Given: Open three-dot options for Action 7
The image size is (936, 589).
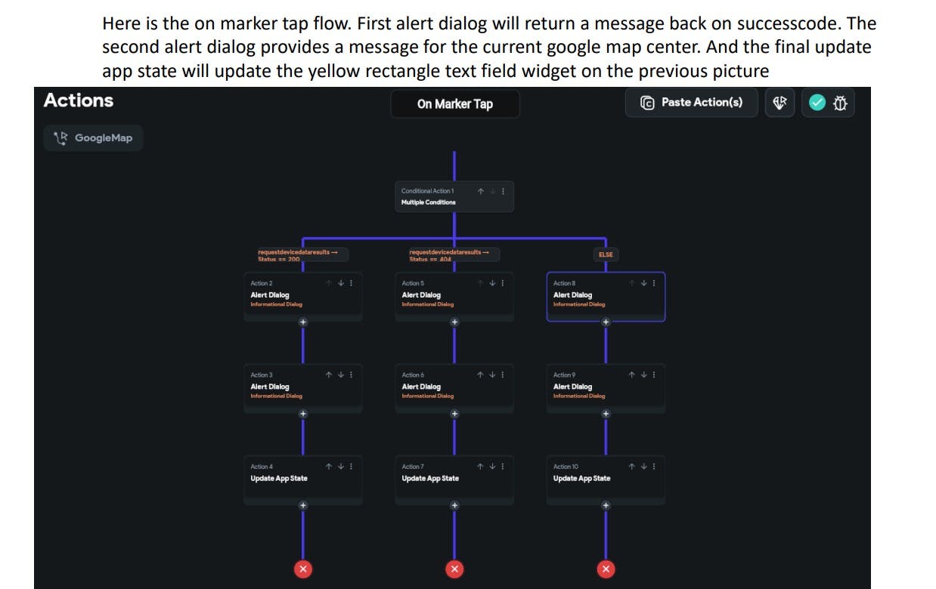Looking at the screenshot, I should tap(503, 467).
